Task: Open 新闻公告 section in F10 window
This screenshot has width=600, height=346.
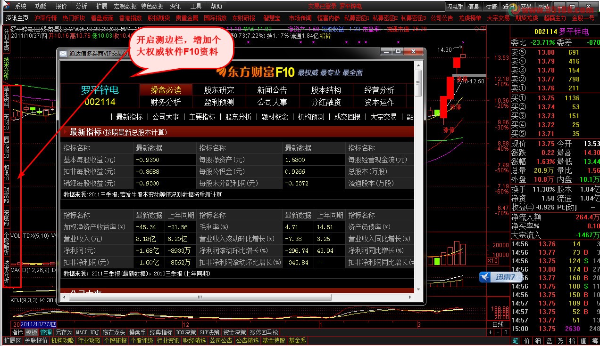Action: click(x=273, y=90)
